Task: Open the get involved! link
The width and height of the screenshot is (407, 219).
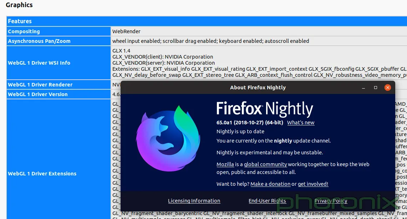Action: click(313, 184)
